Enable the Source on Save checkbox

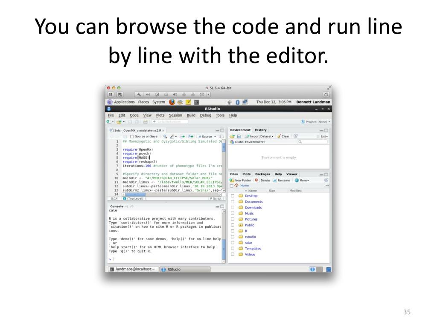(x=132, y=137)
